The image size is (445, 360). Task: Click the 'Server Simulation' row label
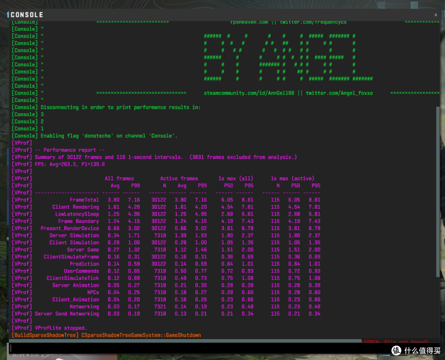click(x=74, y=236)
